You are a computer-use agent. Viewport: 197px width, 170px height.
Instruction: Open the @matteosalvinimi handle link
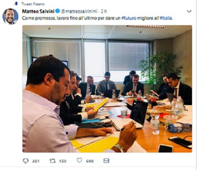coord(79,11)
